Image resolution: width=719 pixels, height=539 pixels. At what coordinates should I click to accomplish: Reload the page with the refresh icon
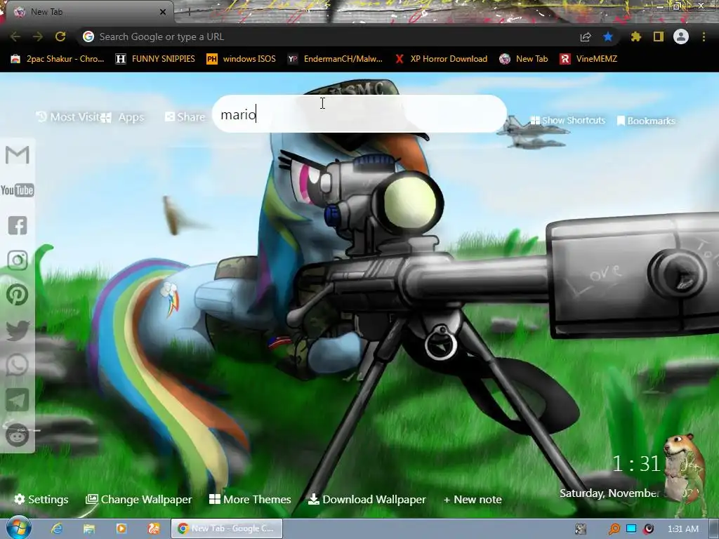60,36
